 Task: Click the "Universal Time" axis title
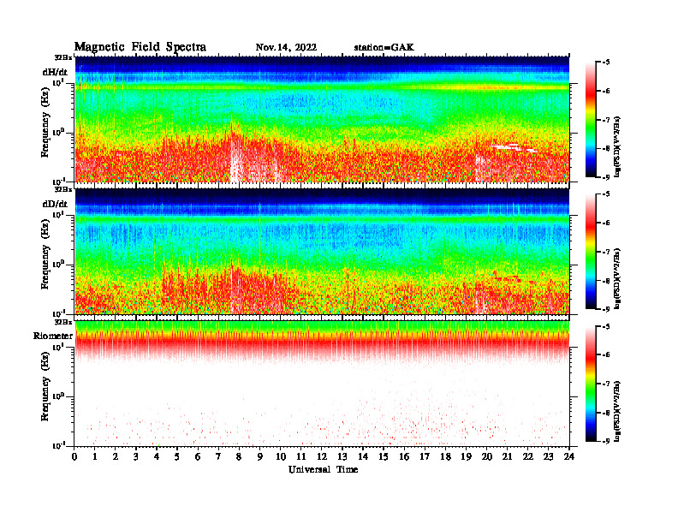tap(324, 469)
